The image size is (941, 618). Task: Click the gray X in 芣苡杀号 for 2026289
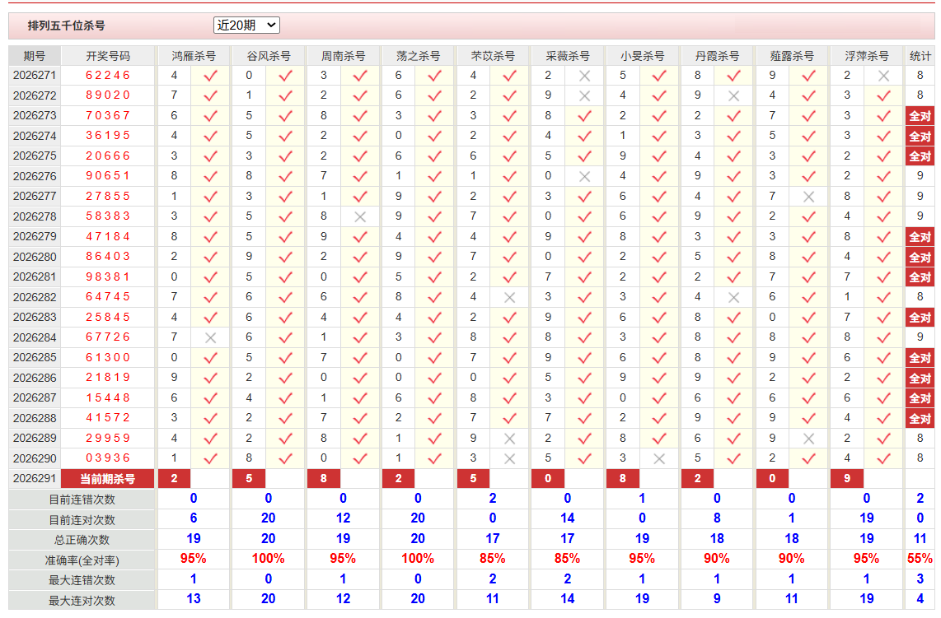(509, 439)
